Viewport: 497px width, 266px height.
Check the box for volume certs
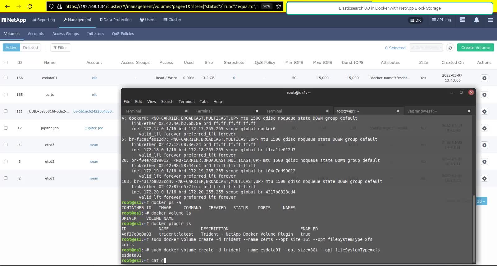6,94
